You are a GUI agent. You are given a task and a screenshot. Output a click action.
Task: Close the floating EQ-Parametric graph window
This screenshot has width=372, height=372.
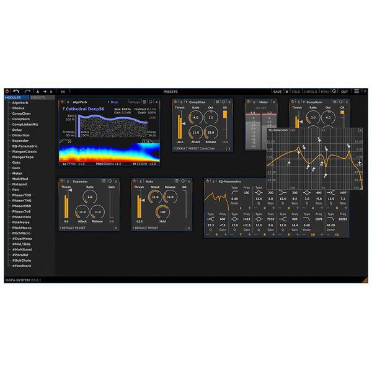tap(360, 130)
